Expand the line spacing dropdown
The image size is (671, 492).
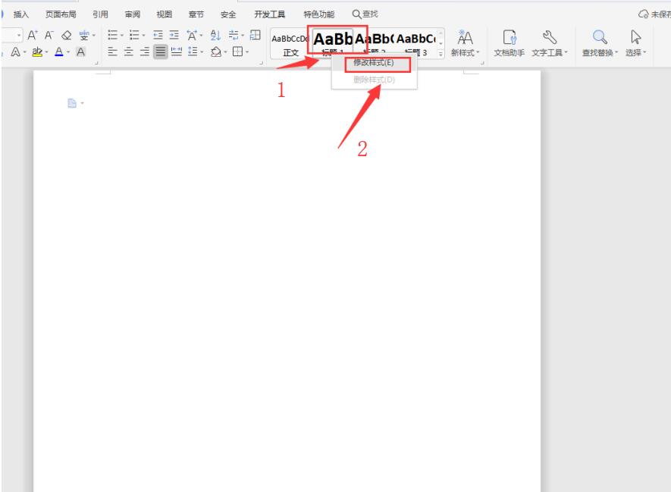pyautogui.click(x=201, y=52)
